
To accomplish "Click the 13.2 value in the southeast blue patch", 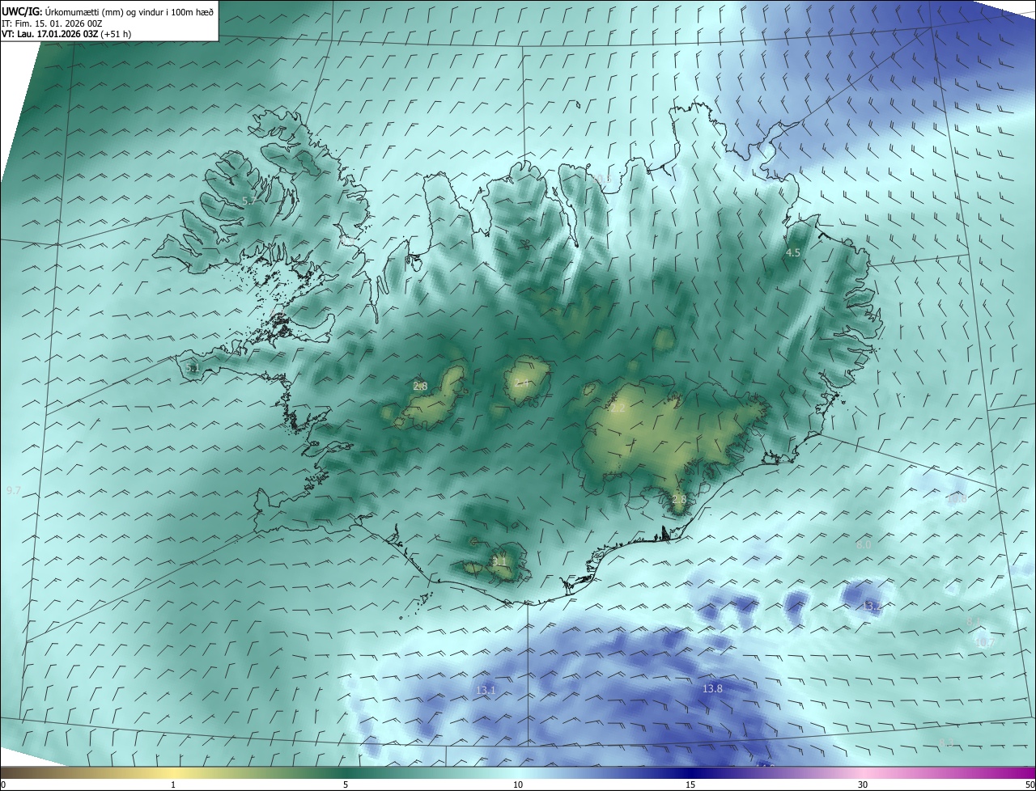I will pos(872,606).
